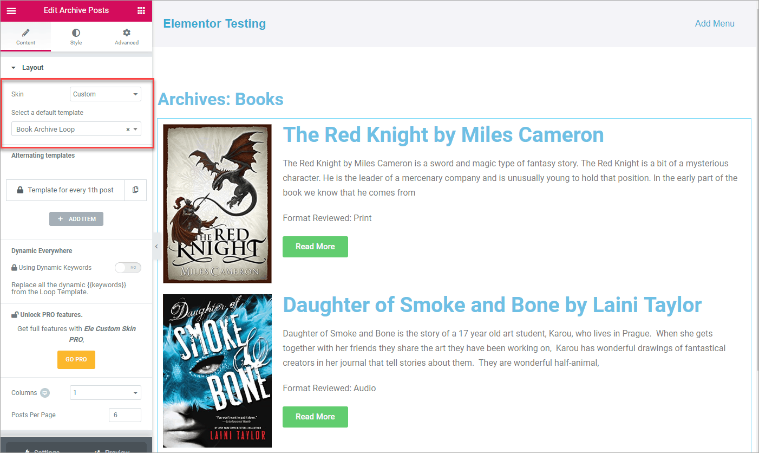Clear the Book Archive Loop selection
Image resolution: width=759 pixels, height=453 pixels.
128,130
